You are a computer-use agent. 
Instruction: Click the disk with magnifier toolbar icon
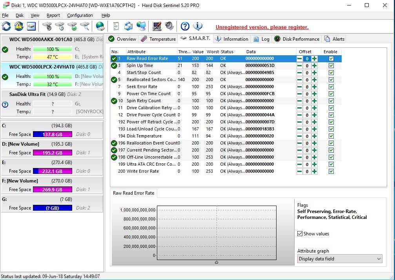click(85, 26)
